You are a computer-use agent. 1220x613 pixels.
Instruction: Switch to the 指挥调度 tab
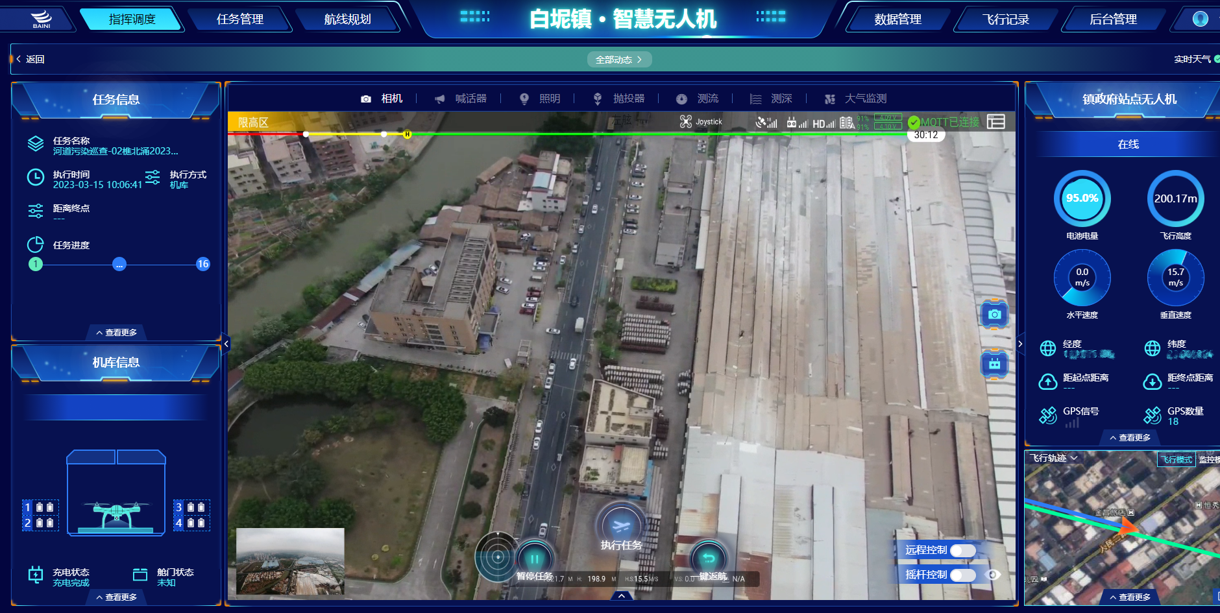tap(132, 19)
